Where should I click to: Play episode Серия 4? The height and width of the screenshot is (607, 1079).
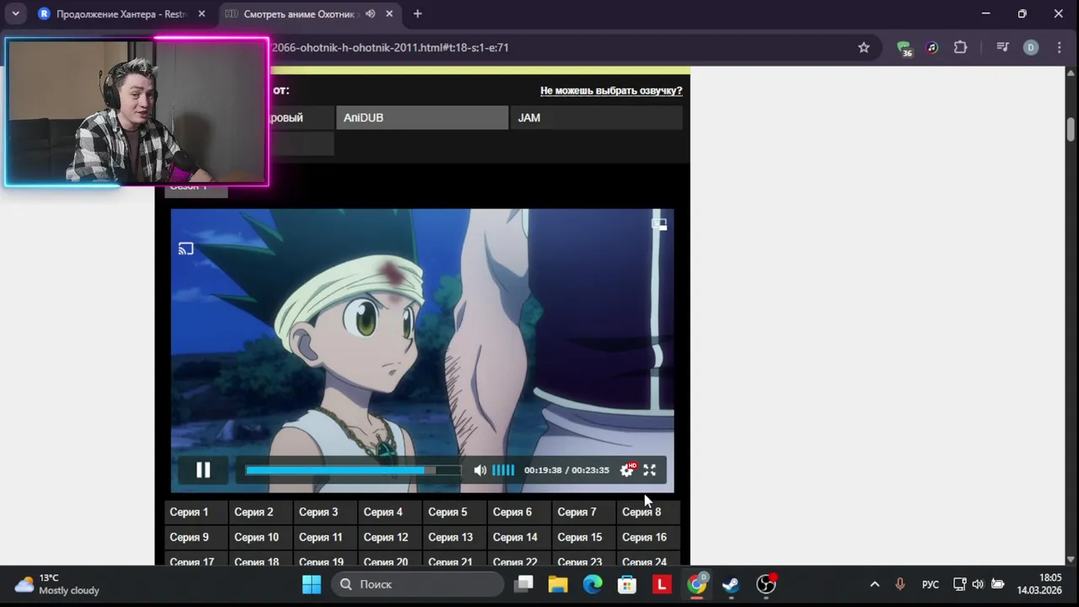[x=390, y=512]
